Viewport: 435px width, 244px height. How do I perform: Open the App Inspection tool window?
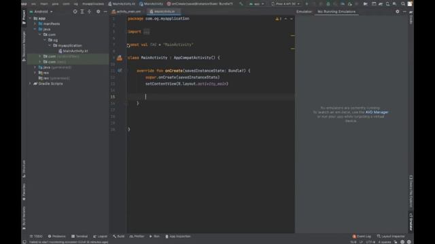tap(178, 237)
